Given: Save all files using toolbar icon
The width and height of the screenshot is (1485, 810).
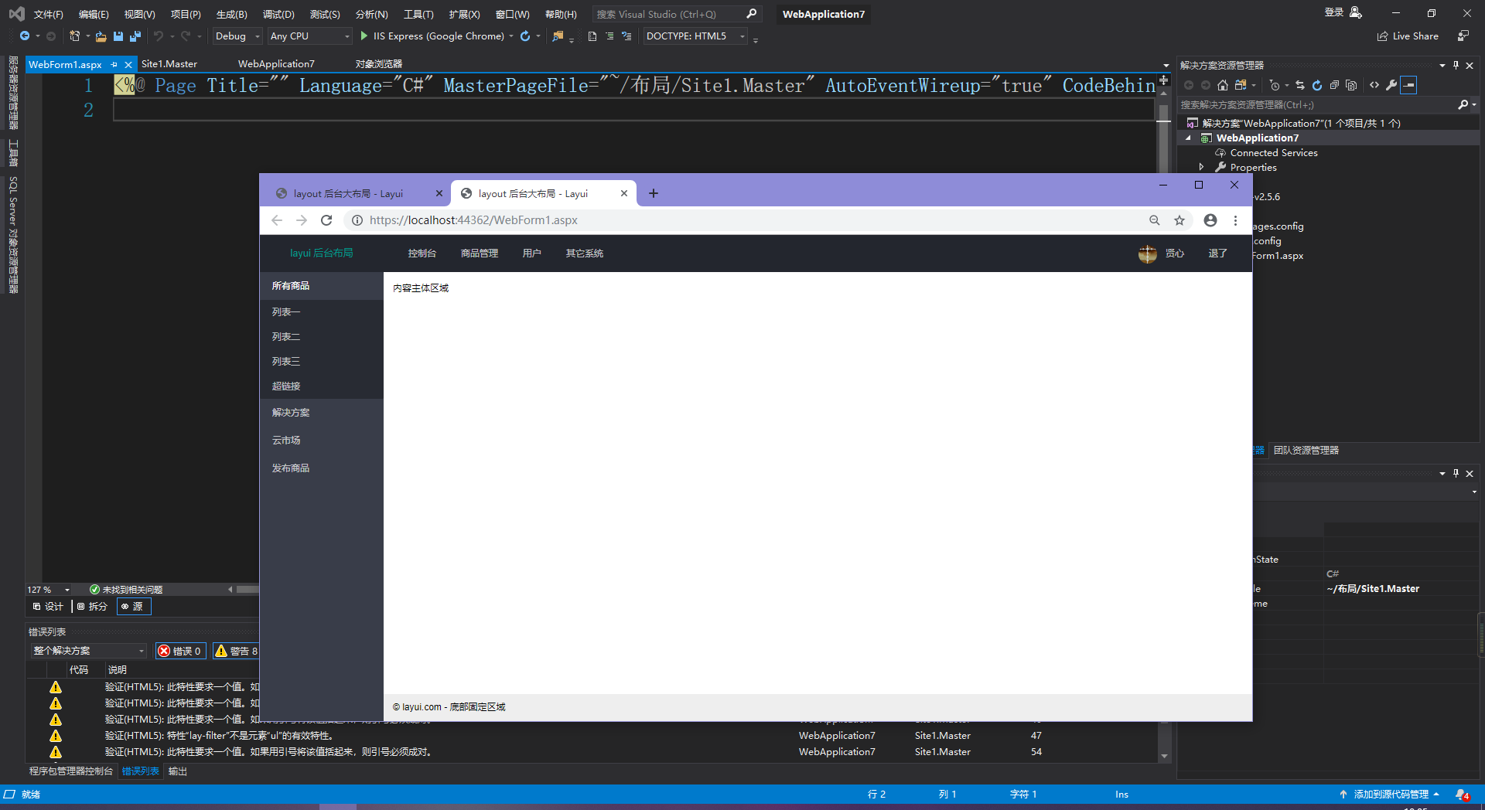Looking at the screenshot, I should point(135,36).
